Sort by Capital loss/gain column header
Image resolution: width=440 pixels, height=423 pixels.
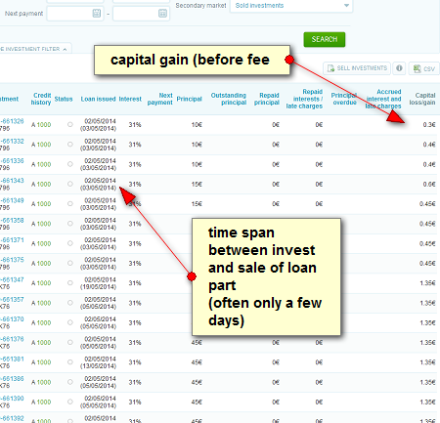(x=422, y=99)
